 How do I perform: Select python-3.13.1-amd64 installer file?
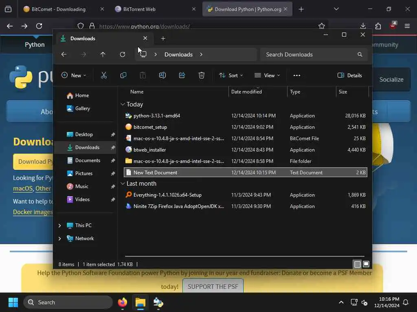point(245,116)
